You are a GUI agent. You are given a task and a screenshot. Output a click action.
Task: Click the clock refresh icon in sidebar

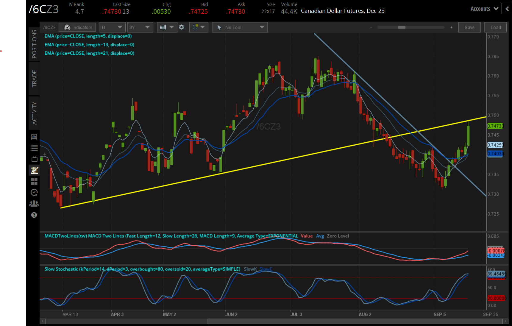pos(34,192)
